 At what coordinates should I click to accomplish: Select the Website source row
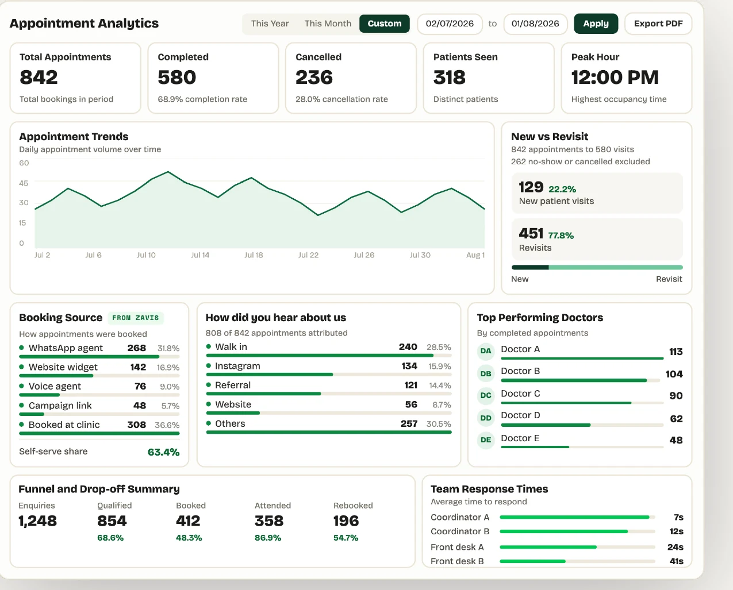click(329, 407)
